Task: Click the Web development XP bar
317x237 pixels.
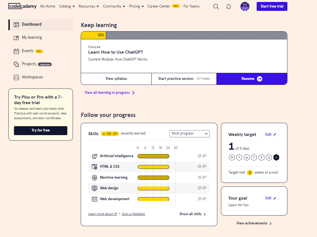Action: pos(153,199)
